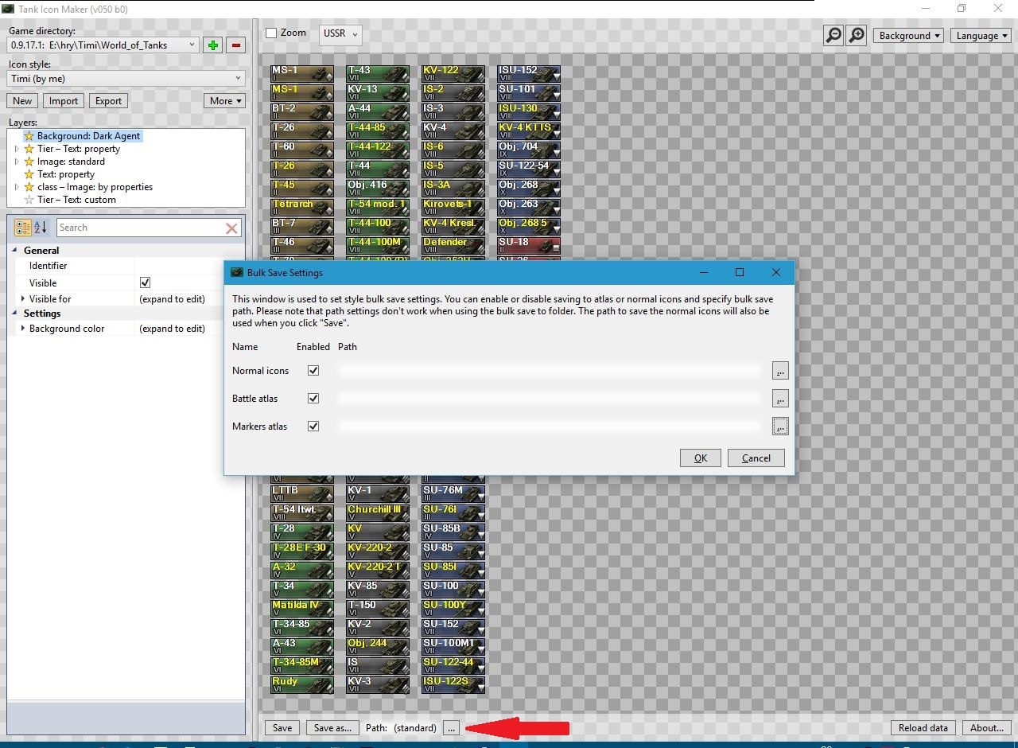Select the Rudy tank icon
Image resolution: width=1018 pixels, height=748 pixels.
302,684
